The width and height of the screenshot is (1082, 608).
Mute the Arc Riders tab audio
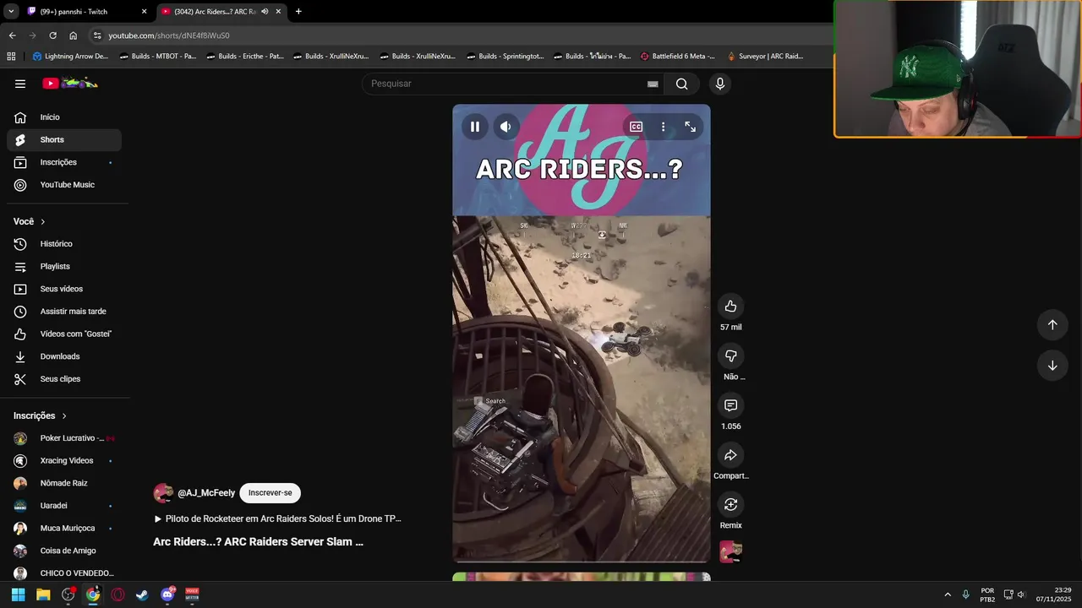(x=265, y=12)
